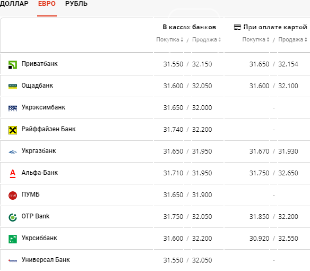Click the Укрсиббанк green square logo
Viewport: 310px width, 271px height.
pyautogui.click(x=13, y=239)
